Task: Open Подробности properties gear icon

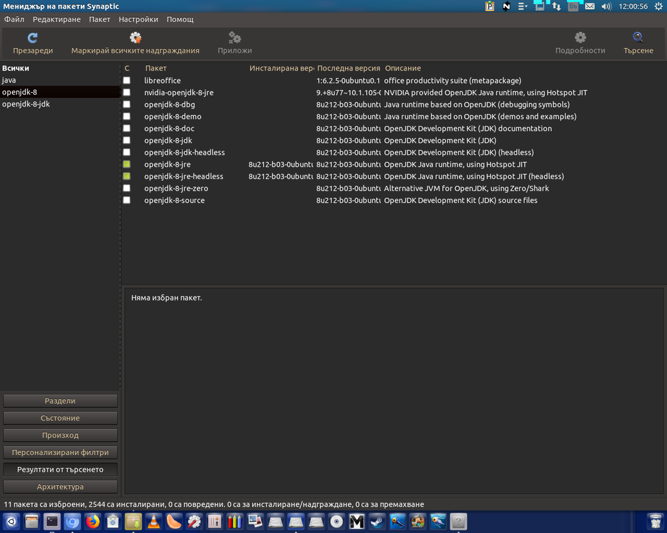Action: coord(580,38)
